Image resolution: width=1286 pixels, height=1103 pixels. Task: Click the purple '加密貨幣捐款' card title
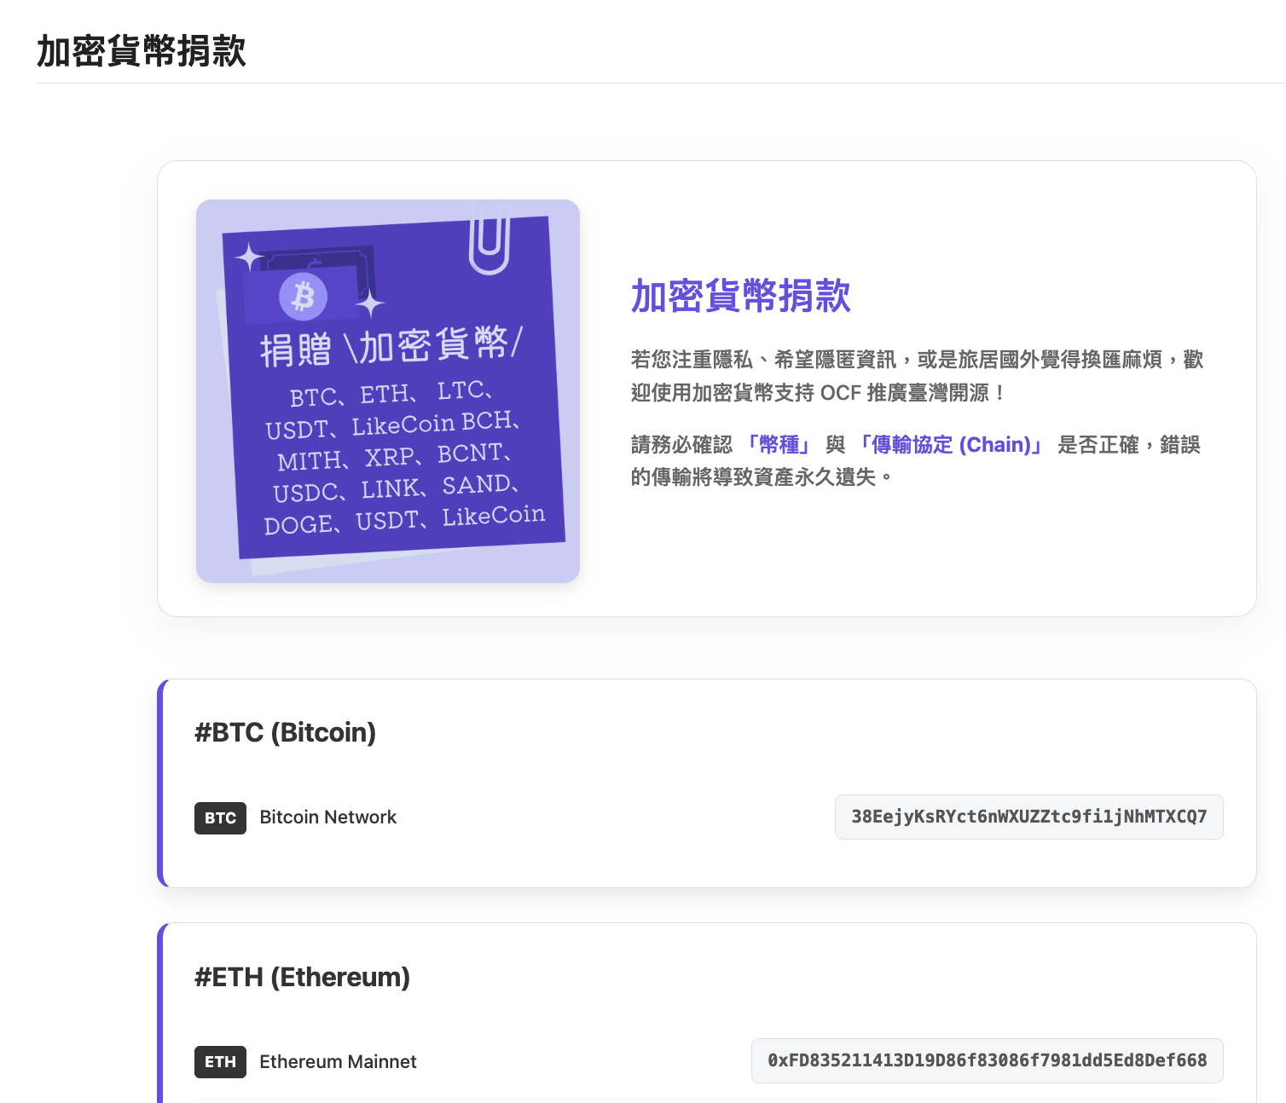(740, 296)
